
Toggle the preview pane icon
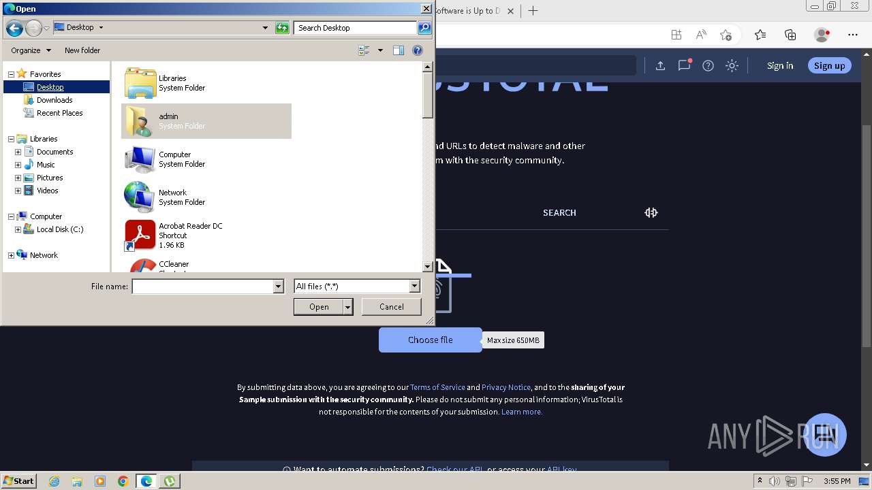[x=399, y=50]
